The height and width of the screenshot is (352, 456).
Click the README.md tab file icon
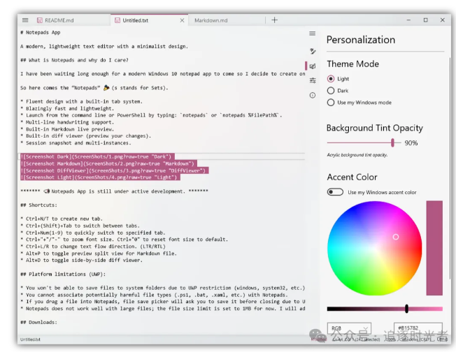click(40, 20)
